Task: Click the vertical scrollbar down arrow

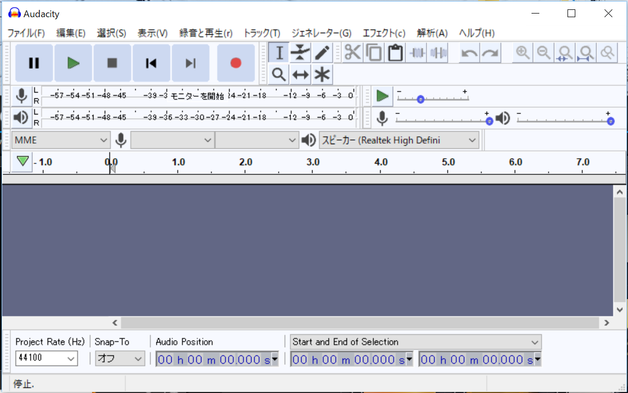Action: click(x=620, y=309)
